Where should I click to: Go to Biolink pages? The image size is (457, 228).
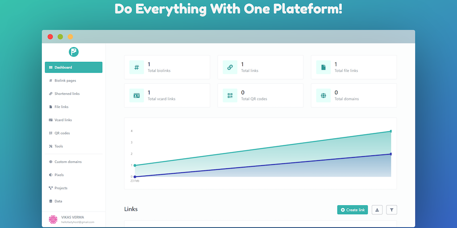point(65,81)
